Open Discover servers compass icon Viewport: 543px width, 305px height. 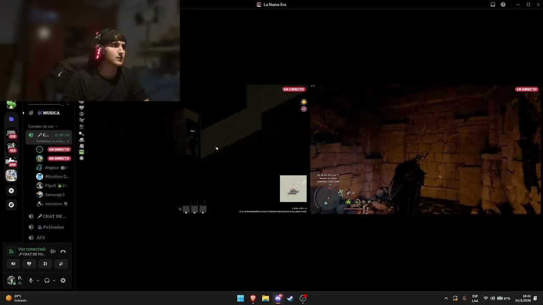11,205
